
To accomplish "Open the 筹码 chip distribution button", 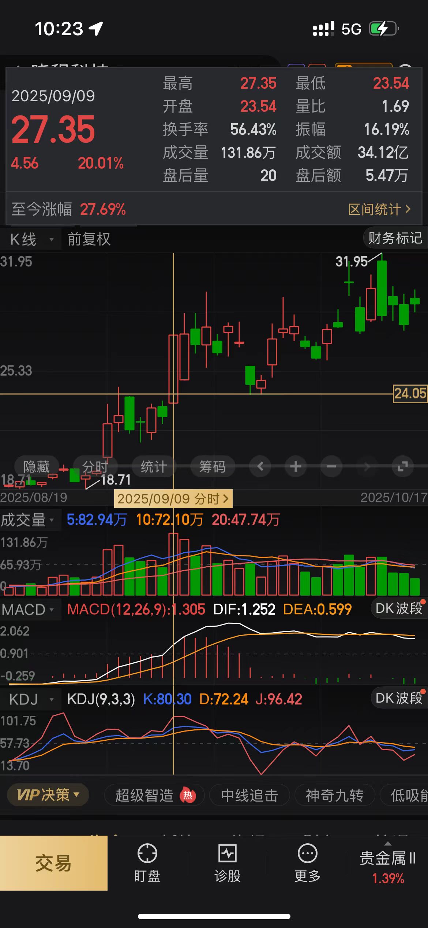I will click(213, 466).
